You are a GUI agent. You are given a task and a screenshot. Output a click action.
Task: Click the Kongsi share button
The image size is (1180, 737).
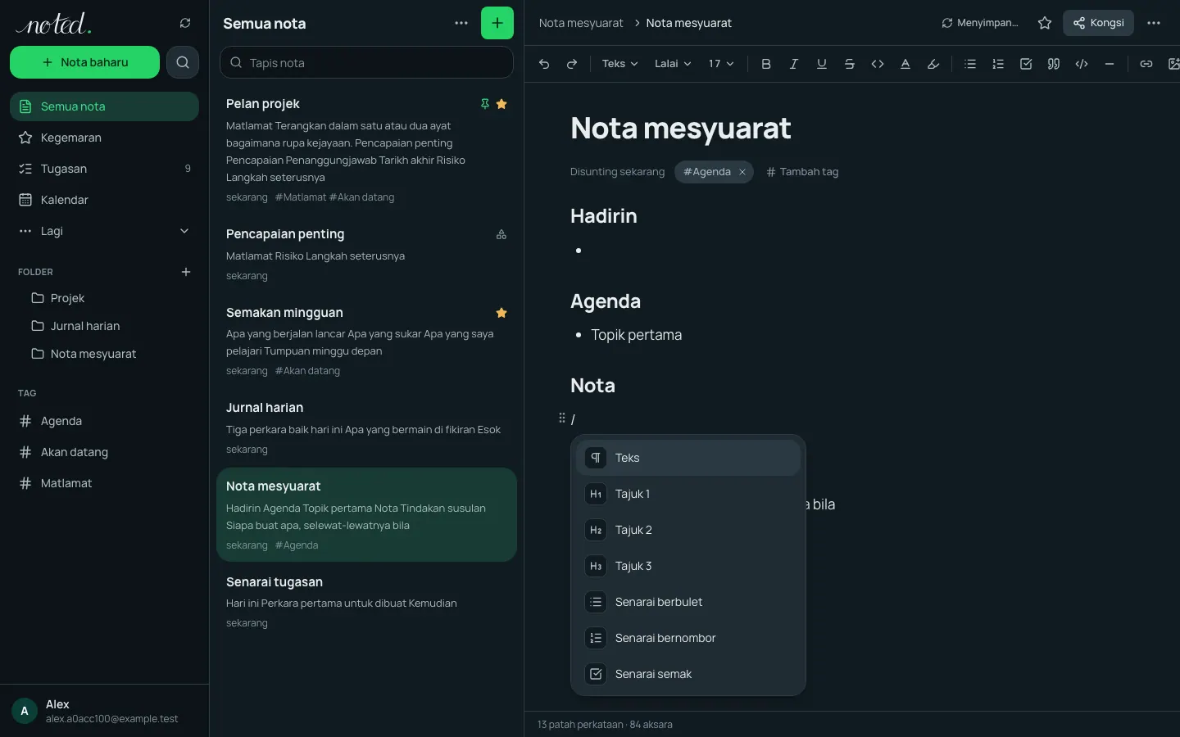tap(1098, 23)
